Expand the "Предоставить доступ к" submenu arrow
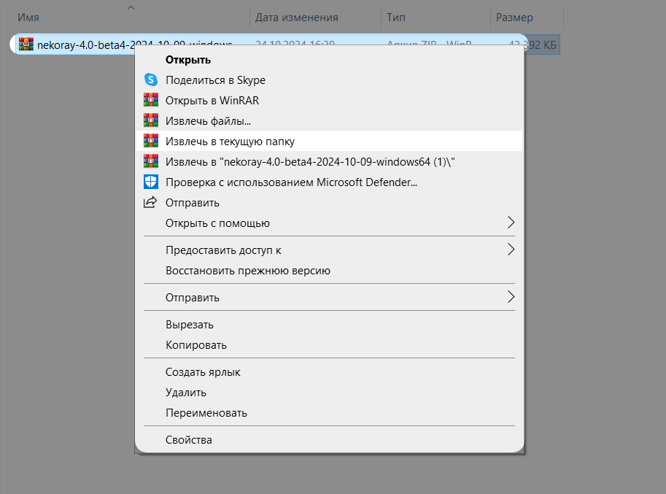Image resolution: width=666 pixels, height=494 pixels. click(x=511, y=250)
